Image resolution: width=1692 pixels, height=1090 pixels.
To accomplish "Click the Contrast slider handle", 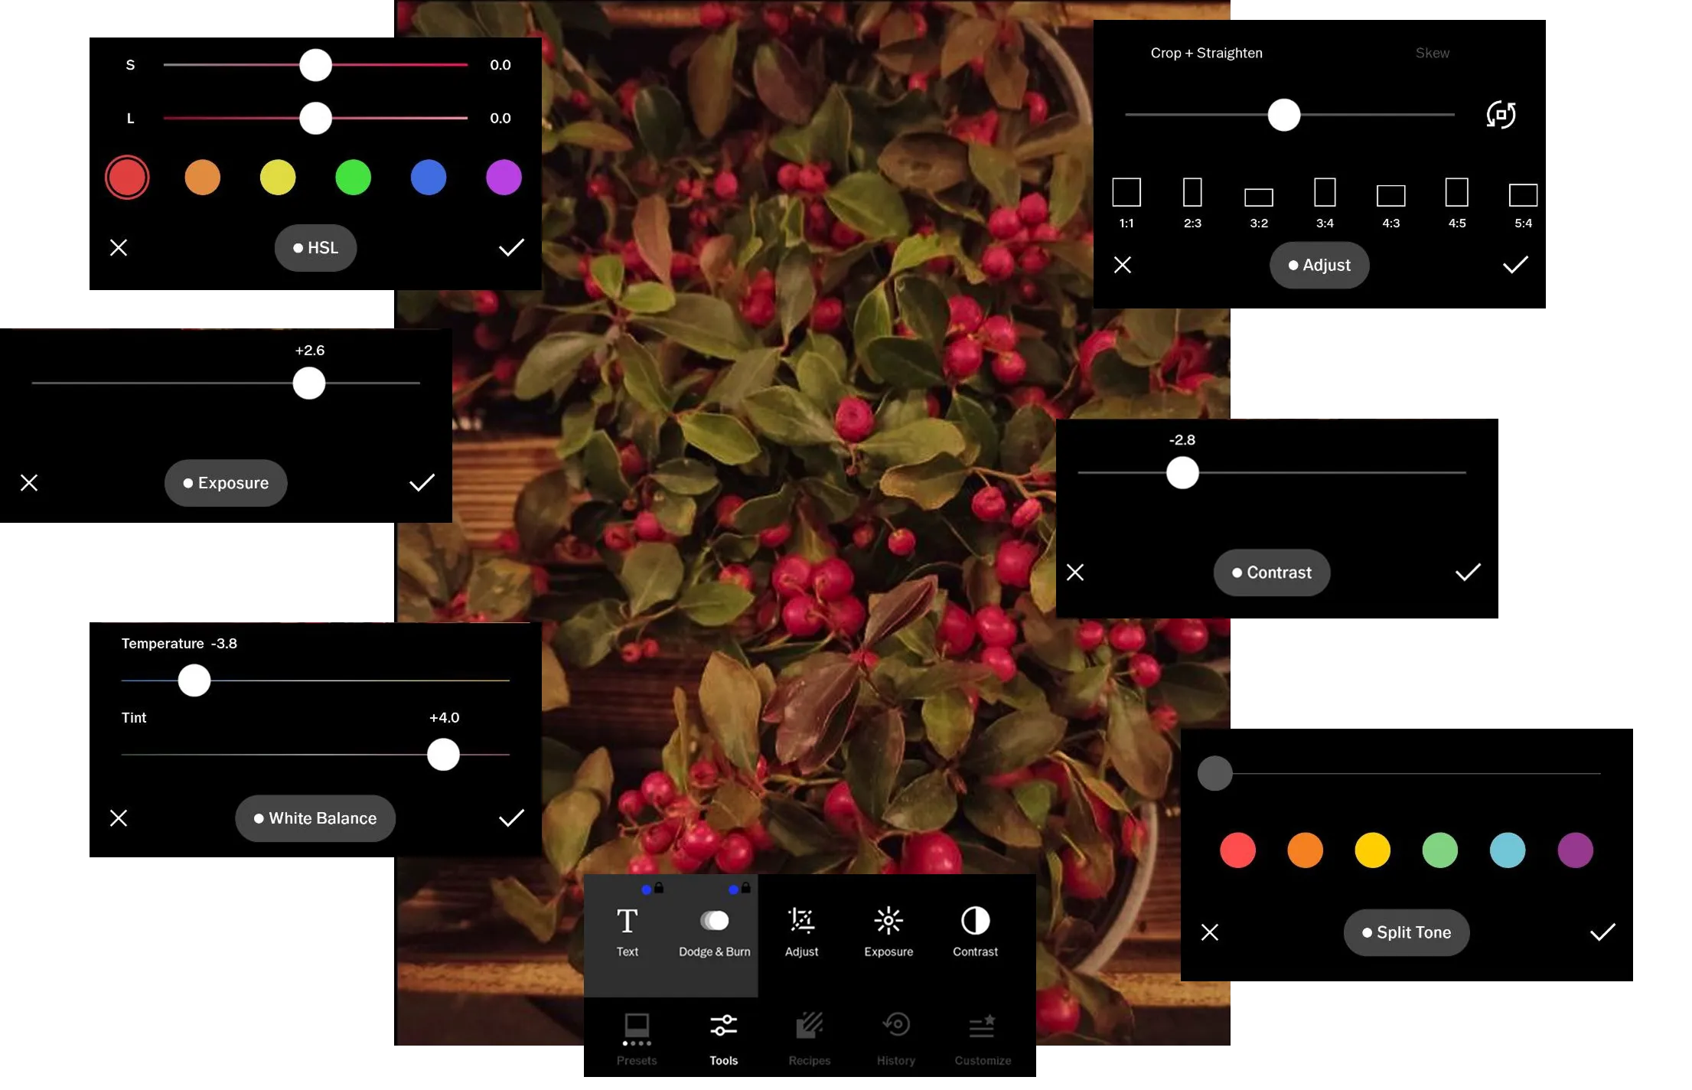I will (x=1182, y=472).
